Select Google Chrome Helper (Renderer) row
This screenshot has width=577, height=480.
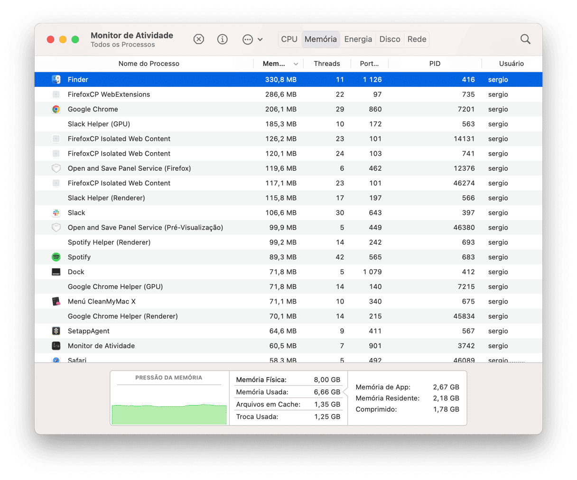(288, 316)
